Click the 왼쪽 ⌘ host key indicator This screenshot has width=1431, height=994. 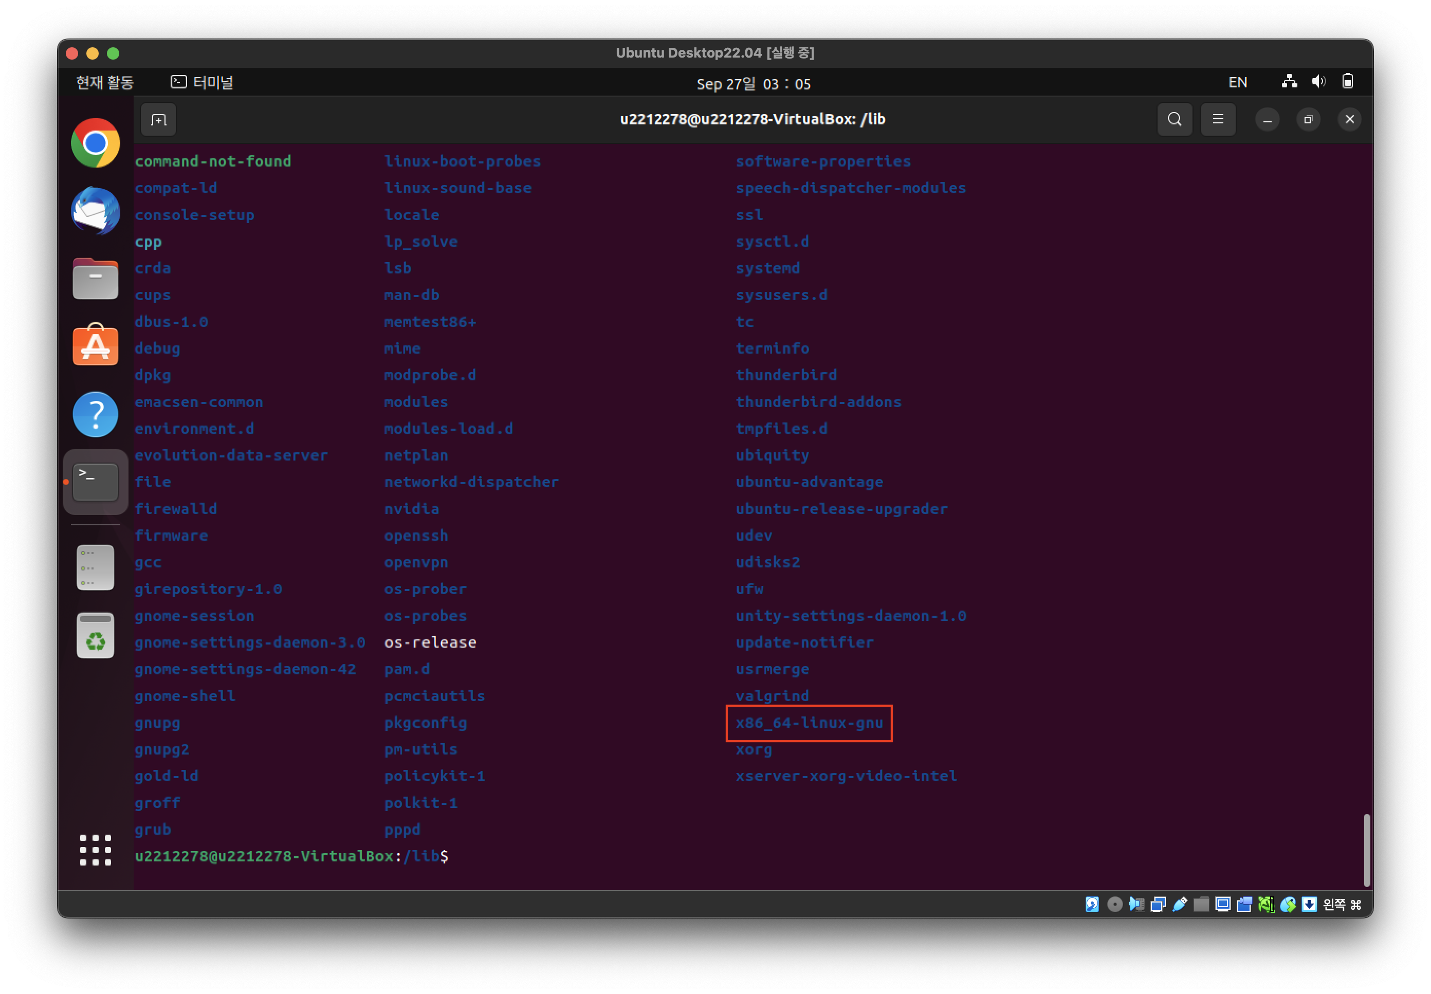1342,905
